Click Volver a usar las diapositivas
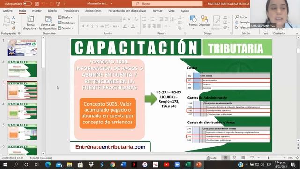The height and width of the screenshot is (169, 300). coord(48,23)
